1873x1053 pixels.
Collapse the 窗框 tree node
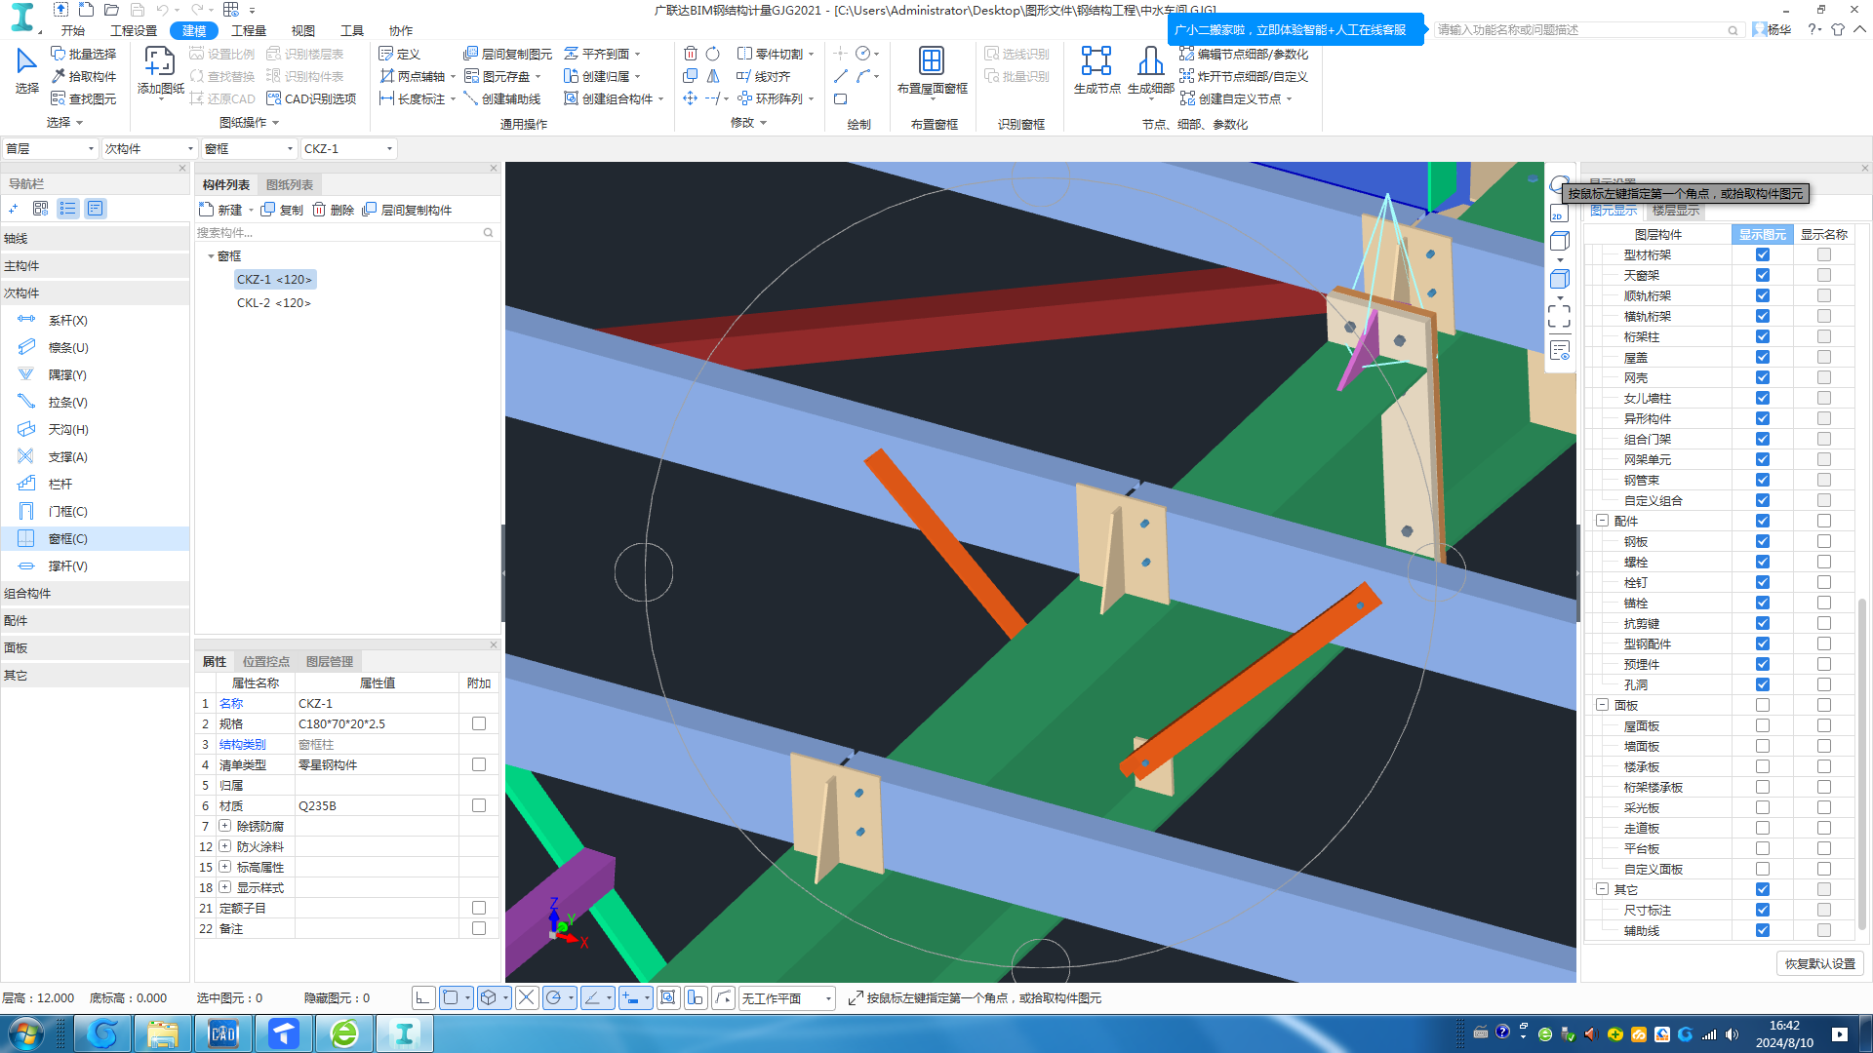pyautogui.click(x=211, y=256)
